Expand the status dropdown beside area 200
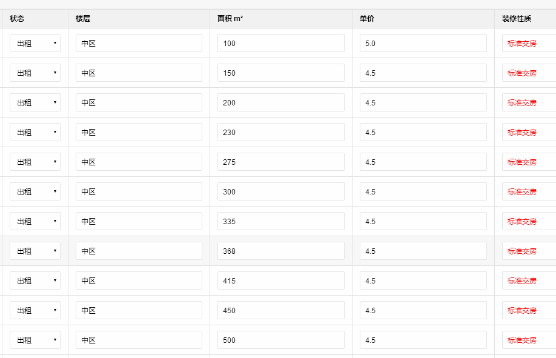This screenshot has height=358, width=556. click(35, 102)
